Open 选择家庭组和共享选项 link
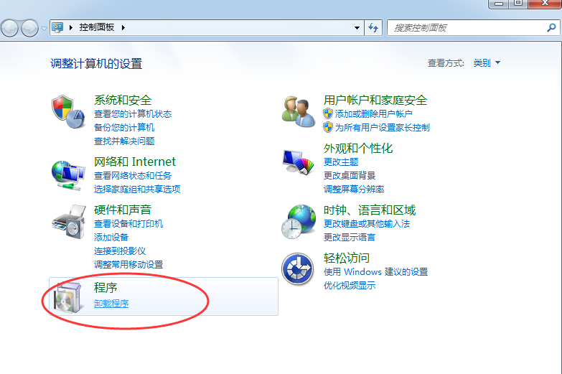This screenshot has height=374, width=562. coord(137,190)
